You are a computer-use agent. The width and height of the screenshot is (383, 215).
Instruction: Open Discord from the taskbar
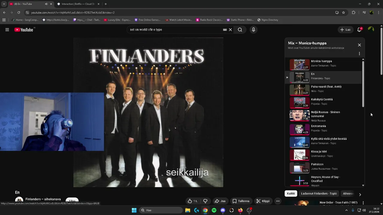[x=223, y=210]
